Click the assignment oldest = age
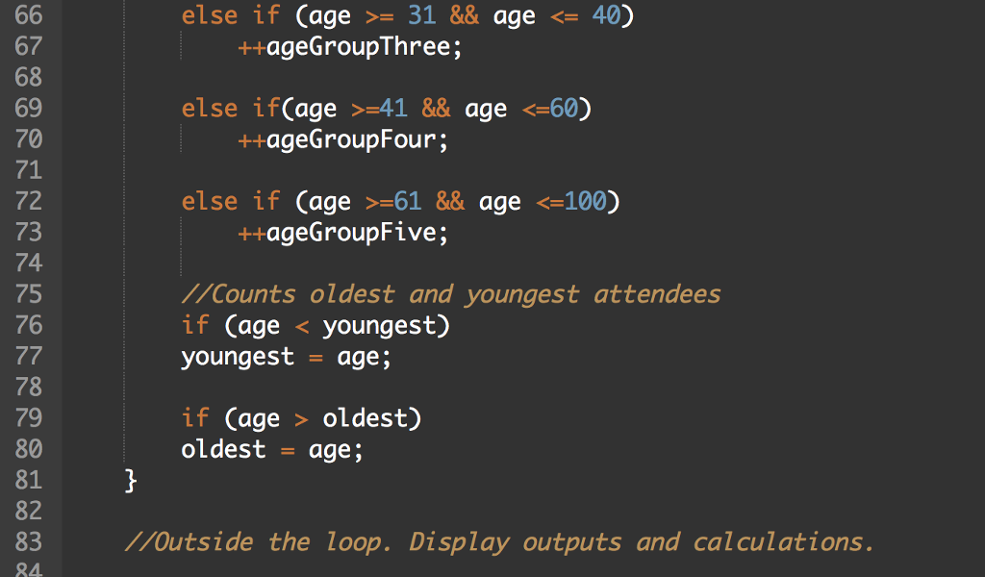 click(x=271, y=448)
